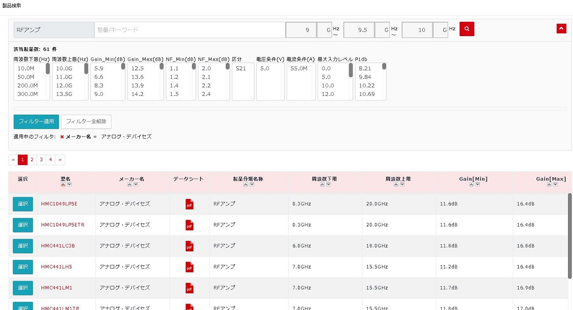Click the center frequency field showing 9.5

click(x=359, y=30)
